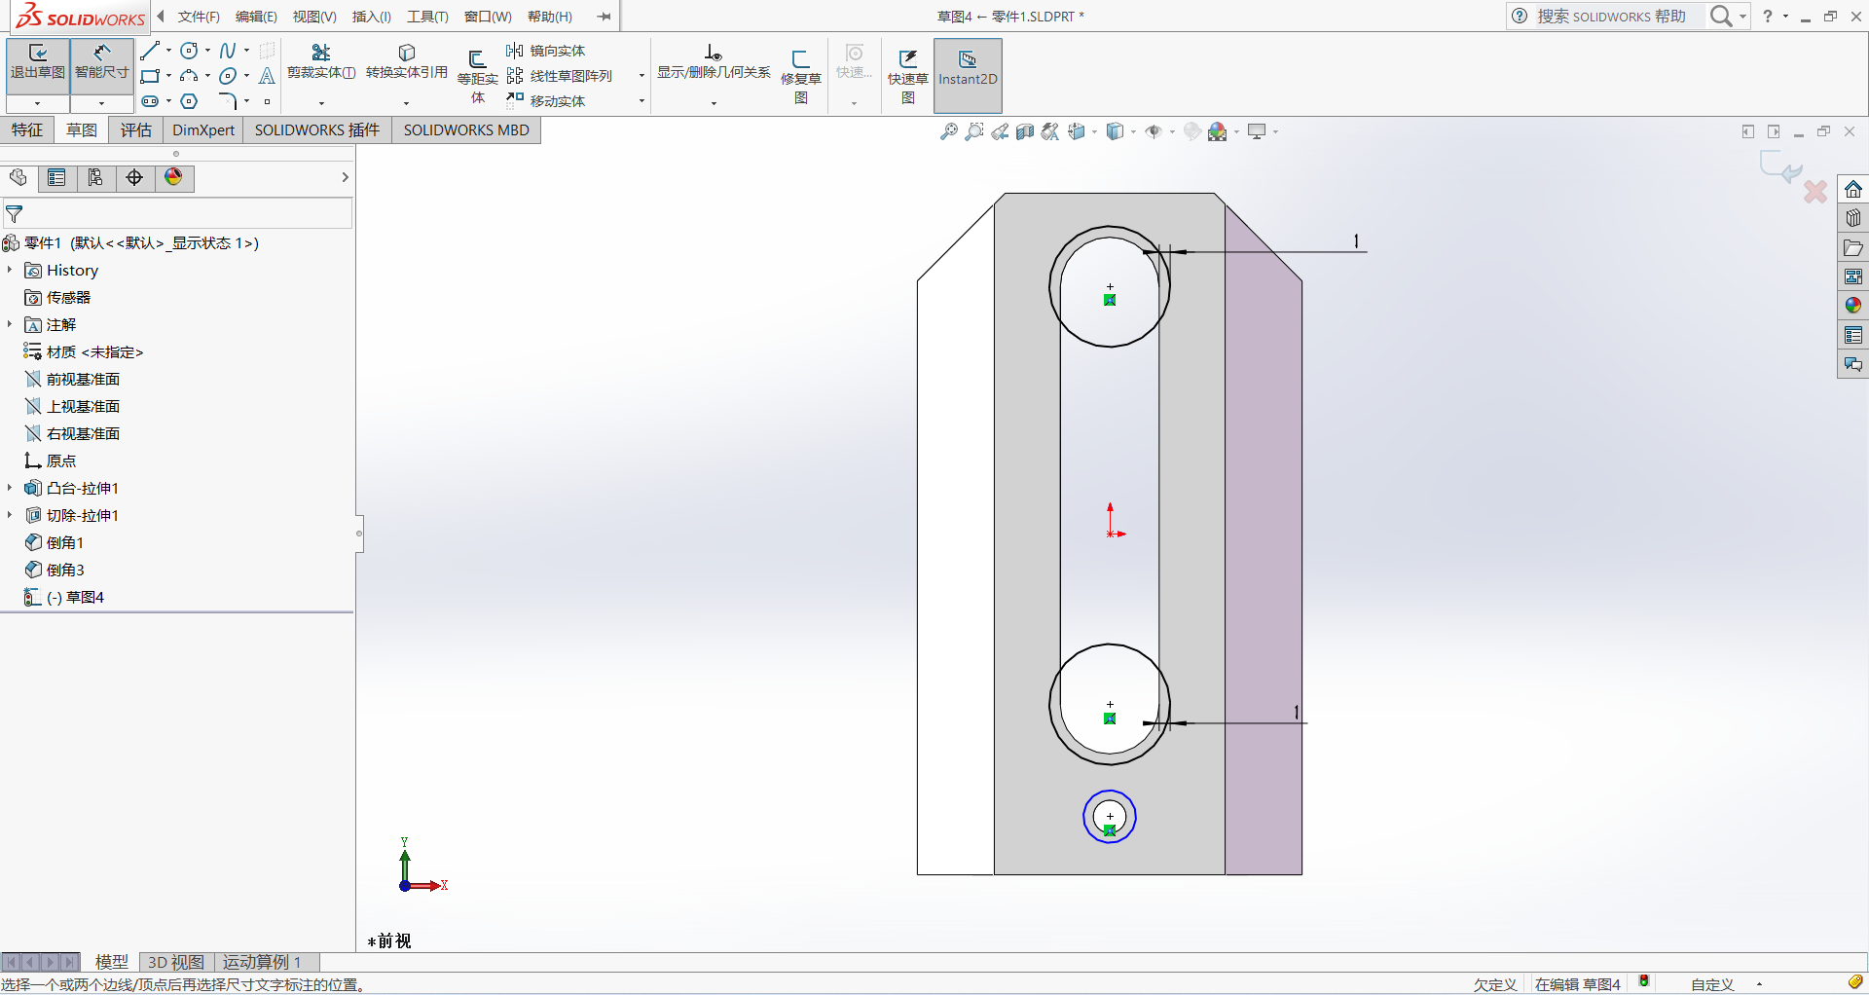Viewport: 1869px width, 995px height.
Task: Click the Polygon sketch tool
Action: click(189, 101)
